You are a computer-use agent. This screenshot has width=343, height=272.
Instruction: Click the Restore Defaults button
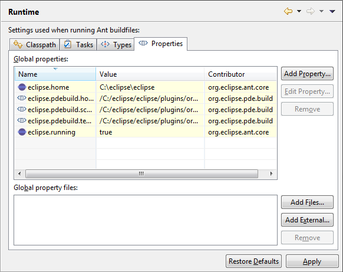[x=253, y=261]
